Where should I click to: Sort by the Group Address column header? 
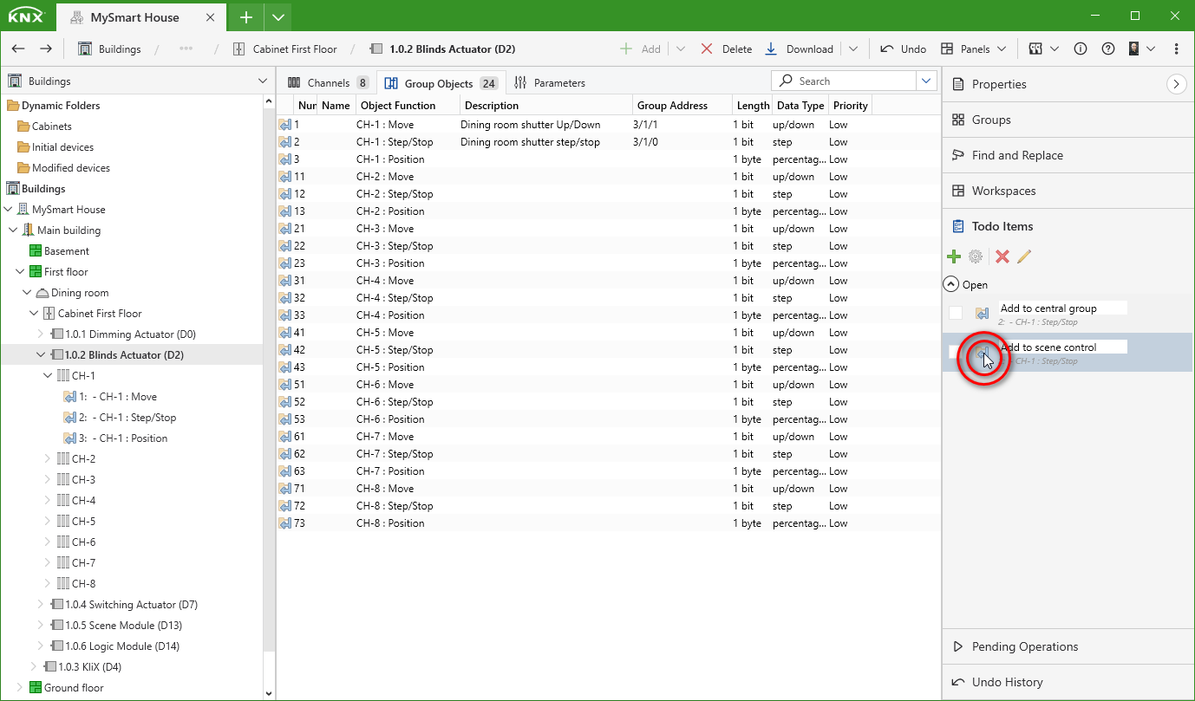tap(682, 106)
